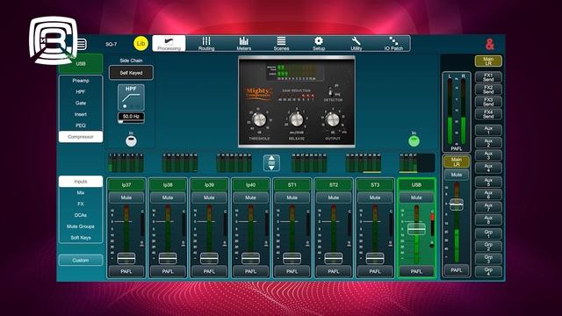Screen dimensions: 562x316
Task: Select the Grp 1 mix
Action: (488, 234)
